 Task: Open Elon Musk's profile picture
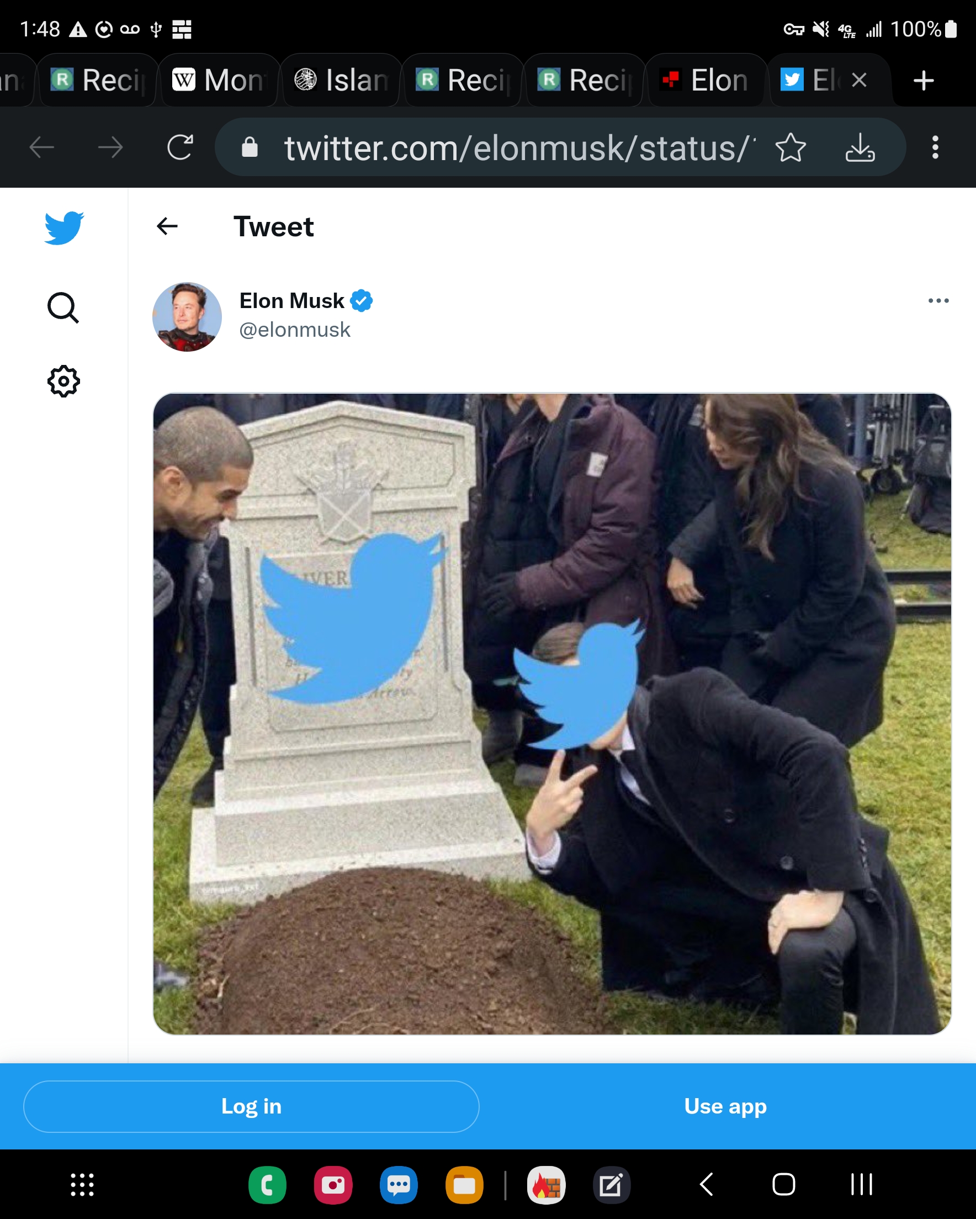click(x=187, y=317)
